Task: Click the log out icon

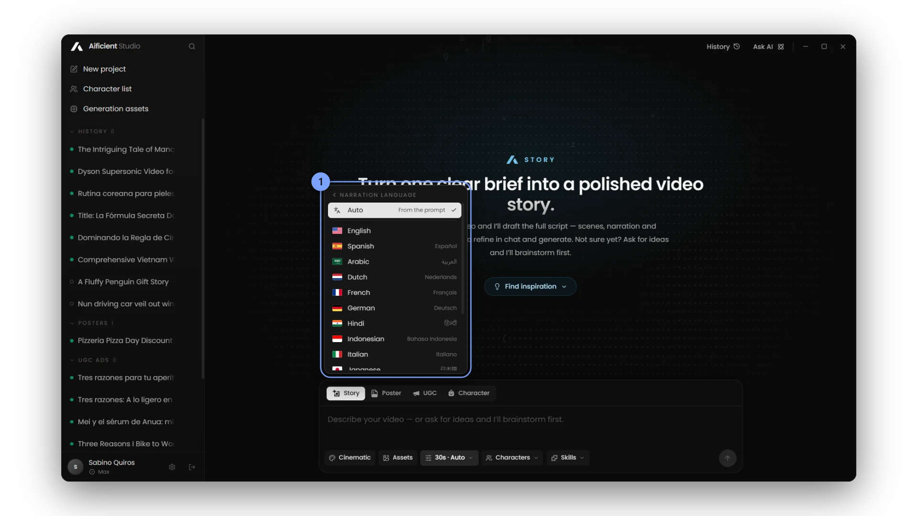Action: click(x=192, y=467)
